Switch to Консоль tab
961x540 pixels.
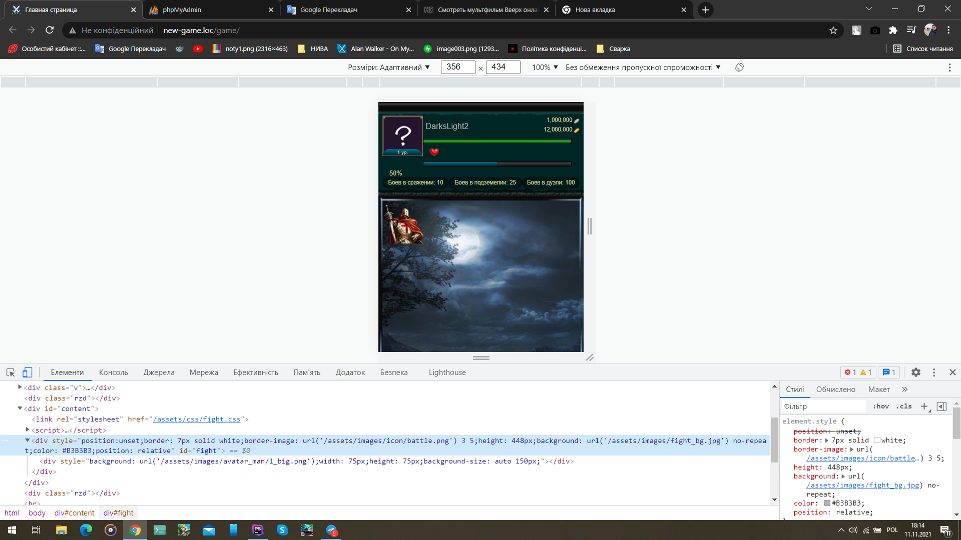[113, 372]
